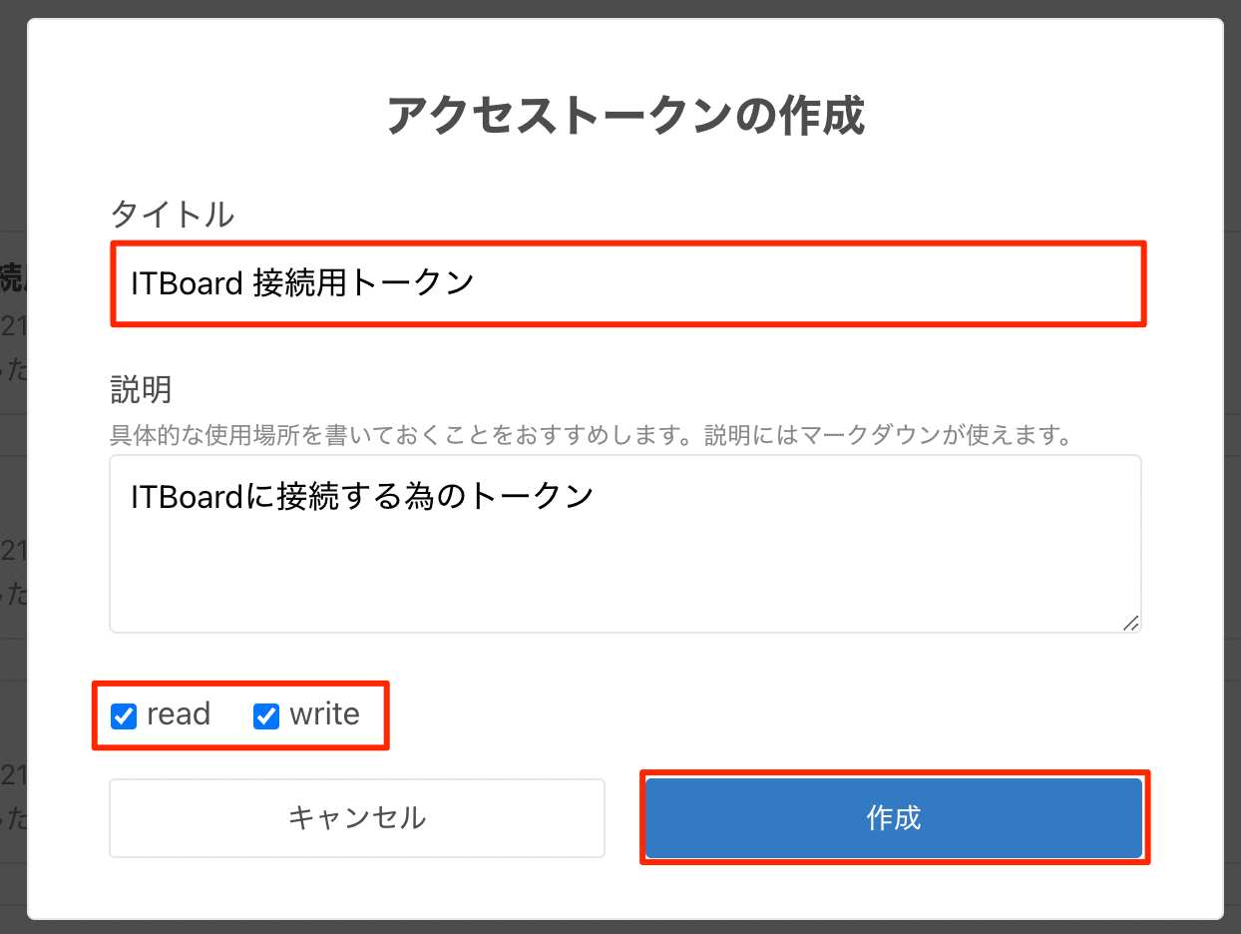This screenshot has width=1241, height=934.
Task: Tick the read permission checkbox
Action: click(124, 716)
